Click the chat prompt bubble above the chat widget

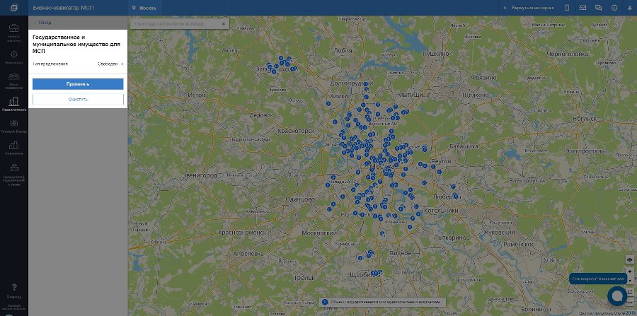pos(597,279)
